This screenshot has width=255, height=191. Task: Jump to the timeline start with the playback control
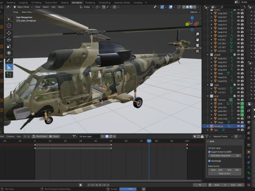pyautogui.click(x=89, y=185)
